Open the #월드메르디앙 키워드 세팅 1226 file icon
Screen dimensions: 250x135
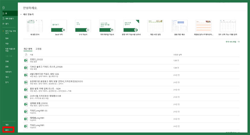pos(26,75)
